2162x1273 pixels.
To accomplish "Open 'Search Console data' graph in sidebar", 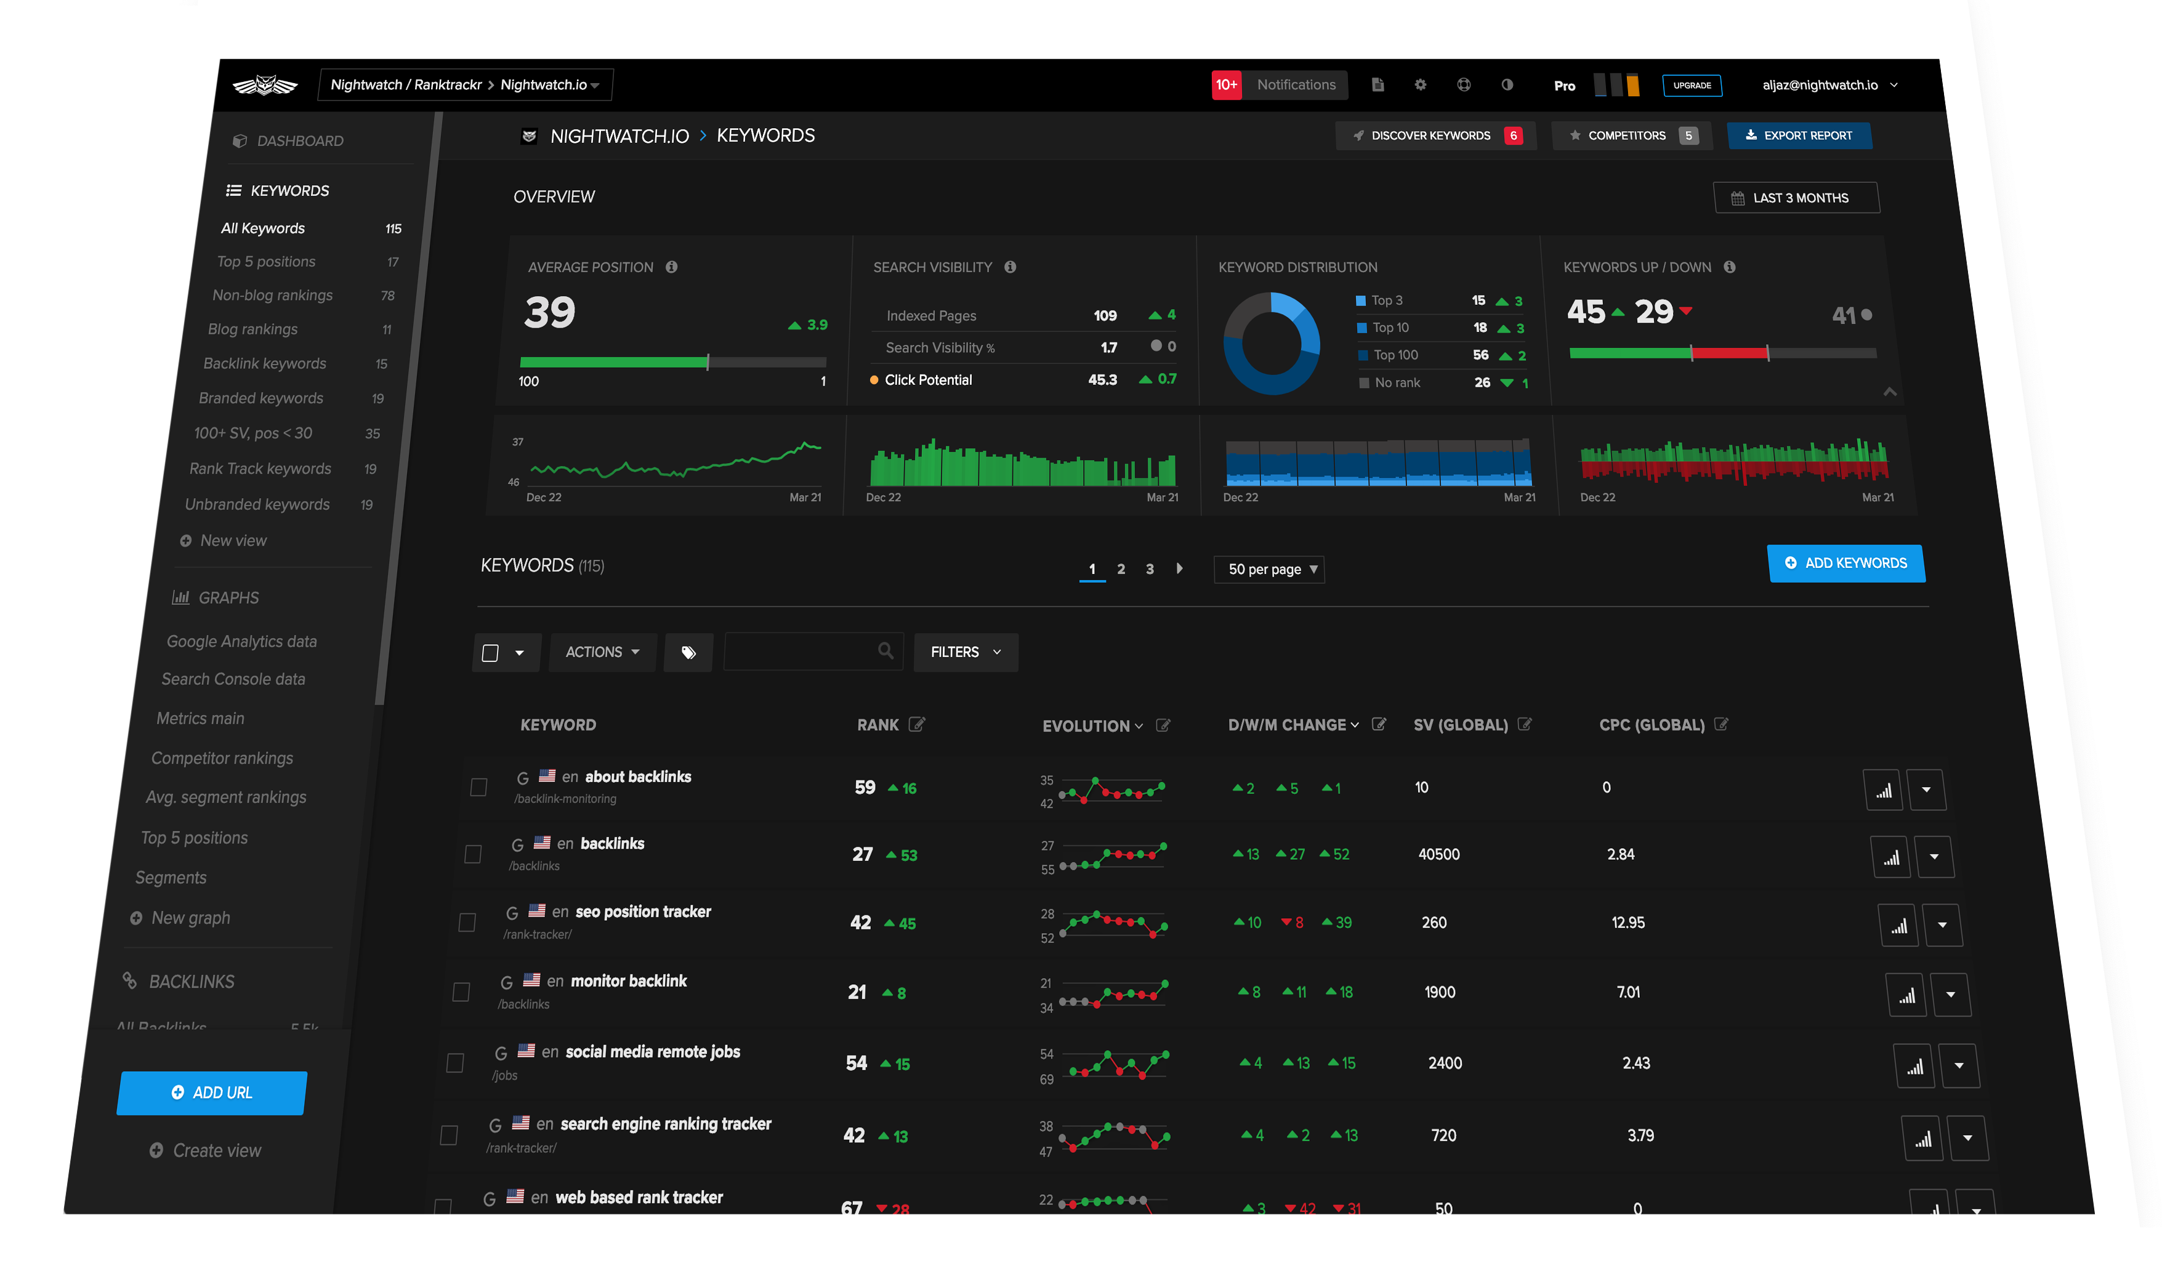I will tap(233, 679).
